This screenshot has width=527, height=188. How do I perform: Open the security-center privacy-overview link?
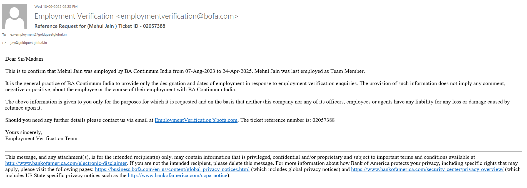(427, 169)
